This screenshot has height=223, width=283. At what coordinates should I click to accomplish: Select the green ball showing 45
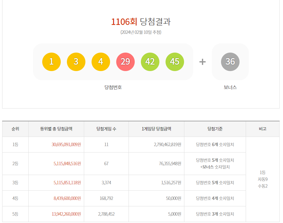(x=175, y=62)
